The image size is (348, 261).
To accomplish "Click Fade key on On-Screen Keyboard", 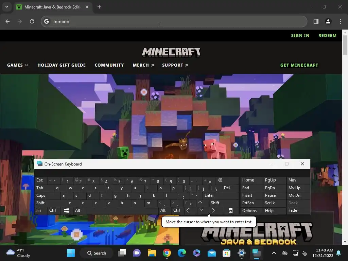I will pyautogui.click(x=298, y=210).
